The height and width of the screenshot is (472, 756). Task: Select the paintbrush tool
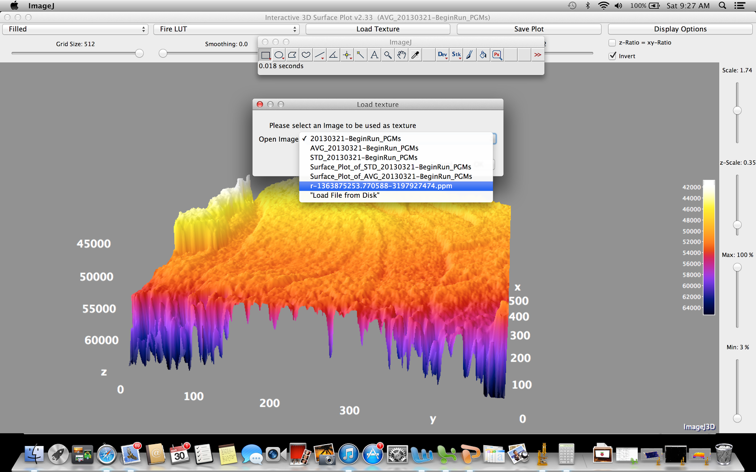click(469, 55)
